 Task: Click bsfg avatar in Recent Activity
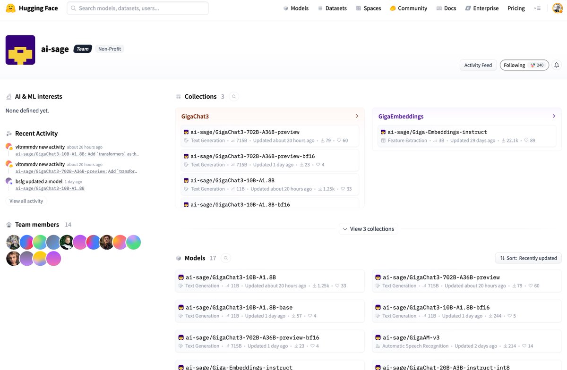point(9,181)
